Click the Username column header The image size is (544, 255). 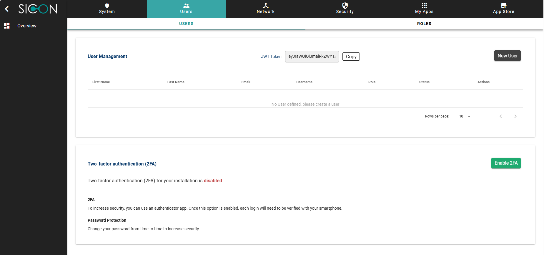[x=304, y=82]
